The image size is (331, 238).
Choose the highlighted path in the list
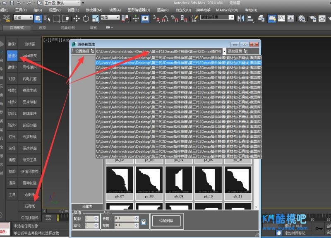coord(178,63)
